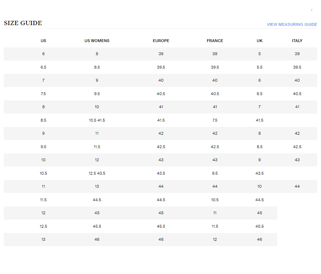Click US size 12.5 cell
The image size is (321, 274).
43,226
